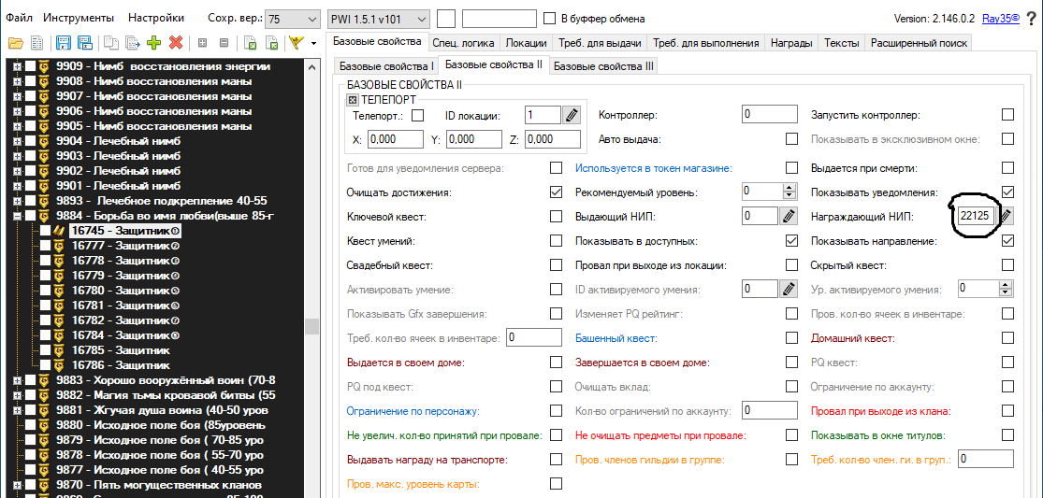Click the grayed copy pages icon
This screenshot has height=498, width=1043.
[111, 43]
